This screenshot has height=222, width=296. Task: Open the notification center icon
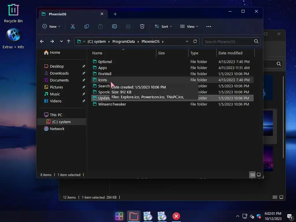coord(290,217)
